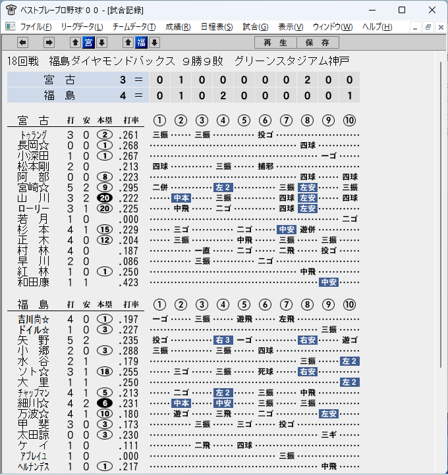Click the 保存 save button
Viewport: 448px width, 475px height.
[318, 43]
